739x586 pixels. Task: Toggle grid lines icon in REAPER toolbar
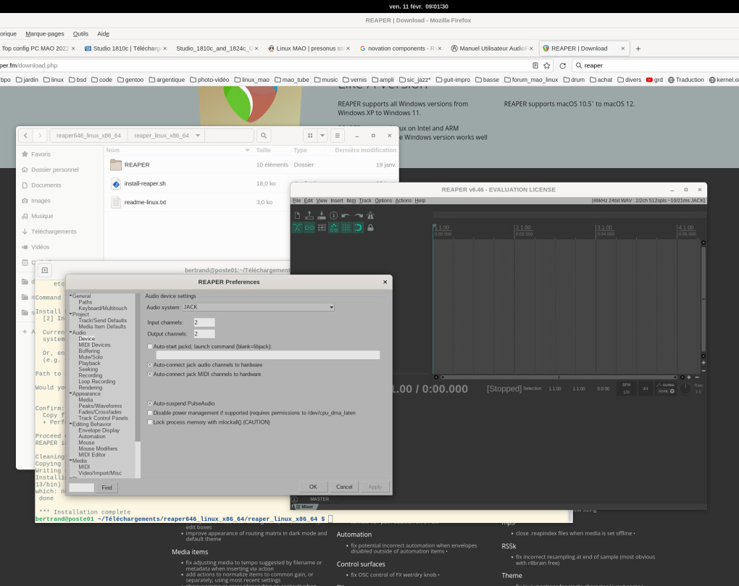[x=346, y=228]
